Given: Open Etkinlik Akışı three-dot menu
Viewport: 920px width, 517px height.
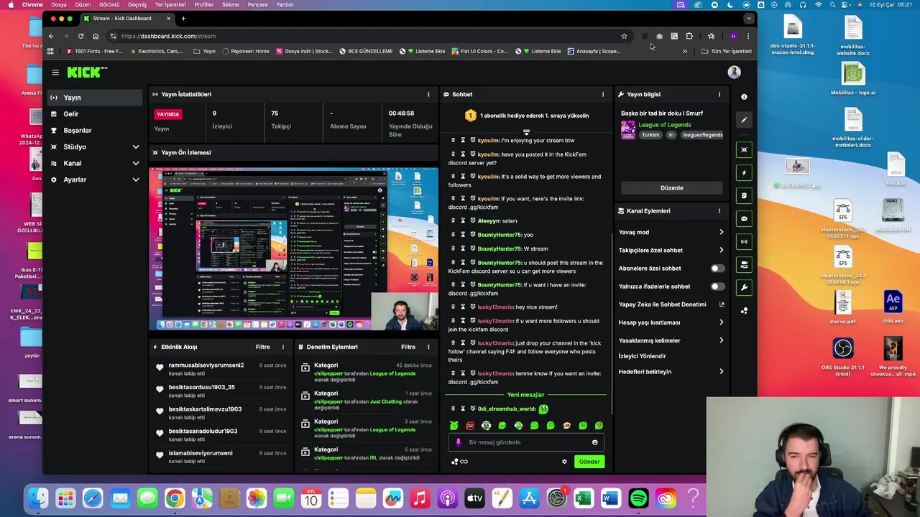Looking at the screenshot, I should point(283,347).
